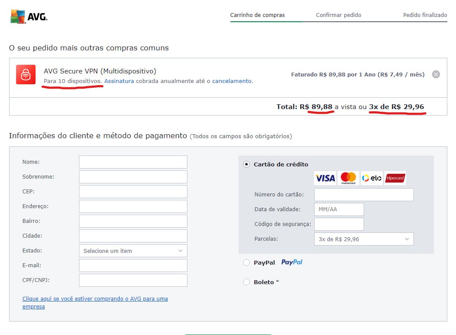The height and width of the screenshot is (335, 456).
Task: Click '(Todos os campos são obrigatórios)' note
Action: 241,136
